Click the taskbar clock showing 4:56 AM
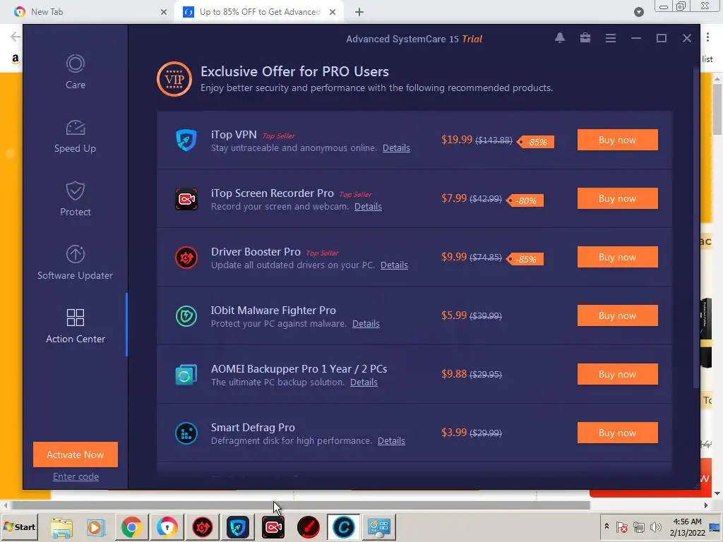 pyautogui.click(x=687, y=526)
